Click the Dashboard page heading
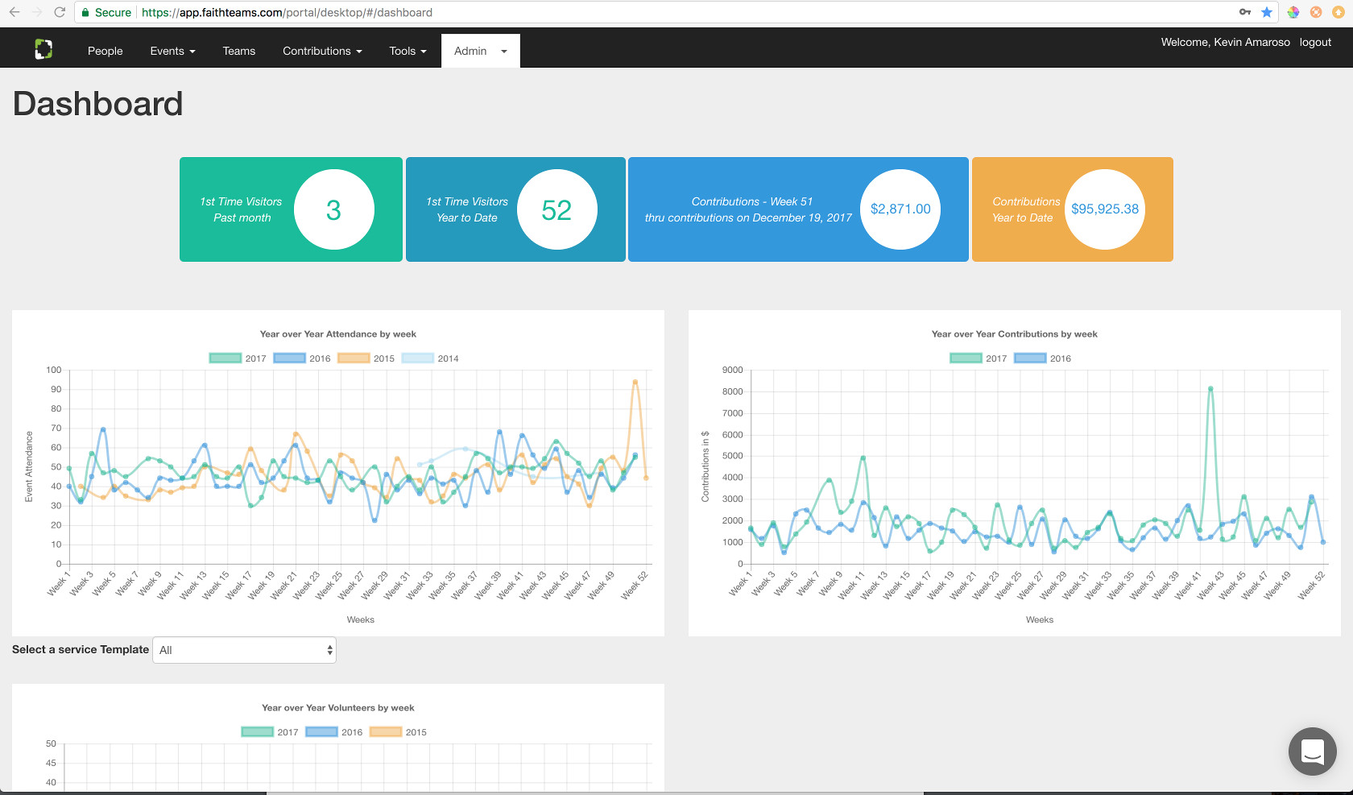 click(x=98, y=104)
